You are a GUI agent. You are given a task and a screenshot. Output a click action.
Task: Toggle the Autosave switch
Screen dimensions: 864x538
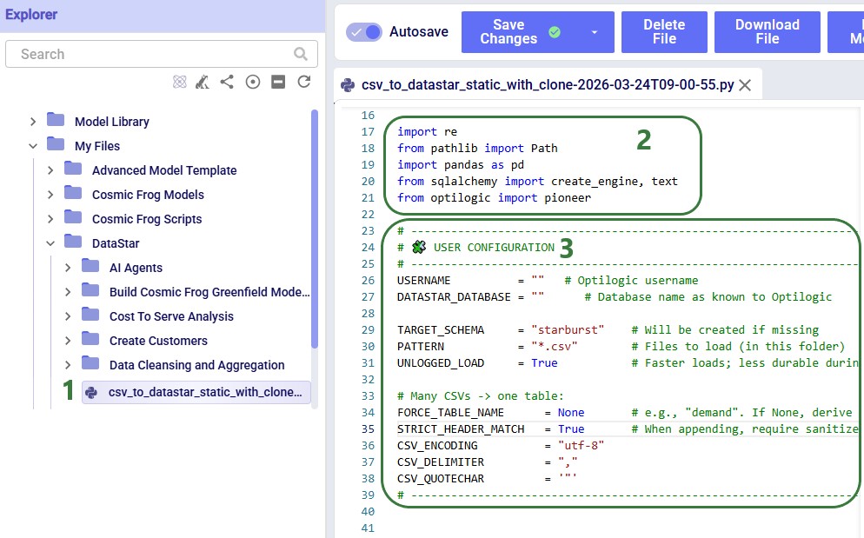[363, 32]
